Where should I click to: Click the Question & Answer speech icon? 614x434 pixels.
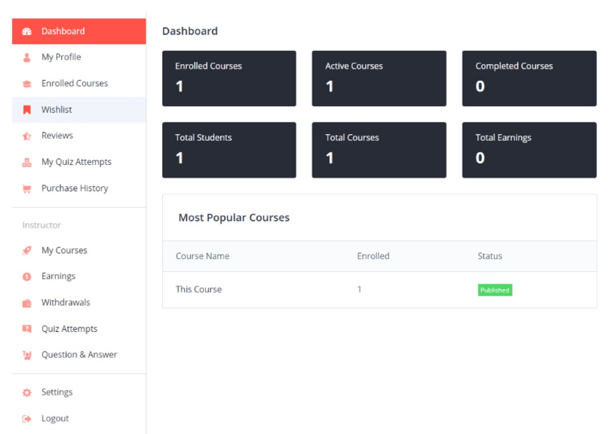pyautogui.click(x=27, y=354)
